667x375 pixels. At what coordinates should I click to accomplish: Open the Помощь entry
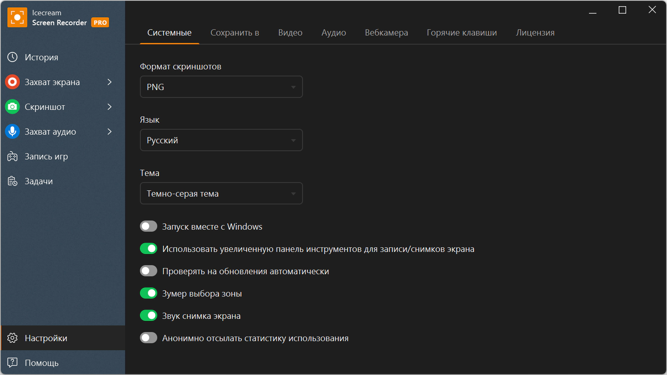tap(63, 363)
